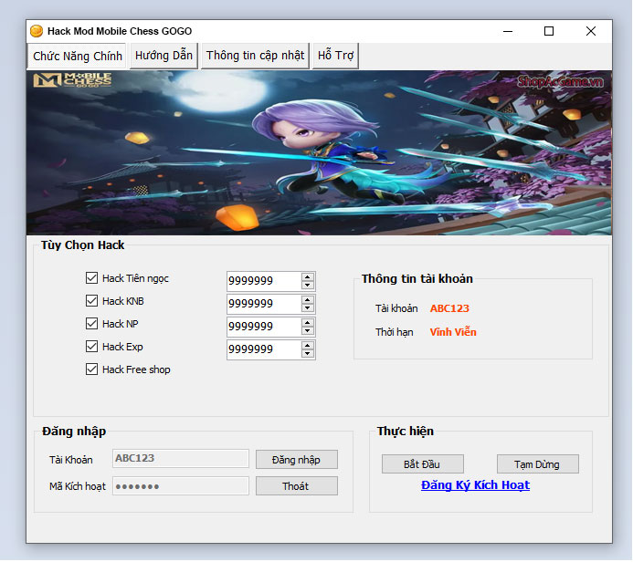
Task: Toggle the Hack Tiên ngọc checkbox
Action: point(91,278)
